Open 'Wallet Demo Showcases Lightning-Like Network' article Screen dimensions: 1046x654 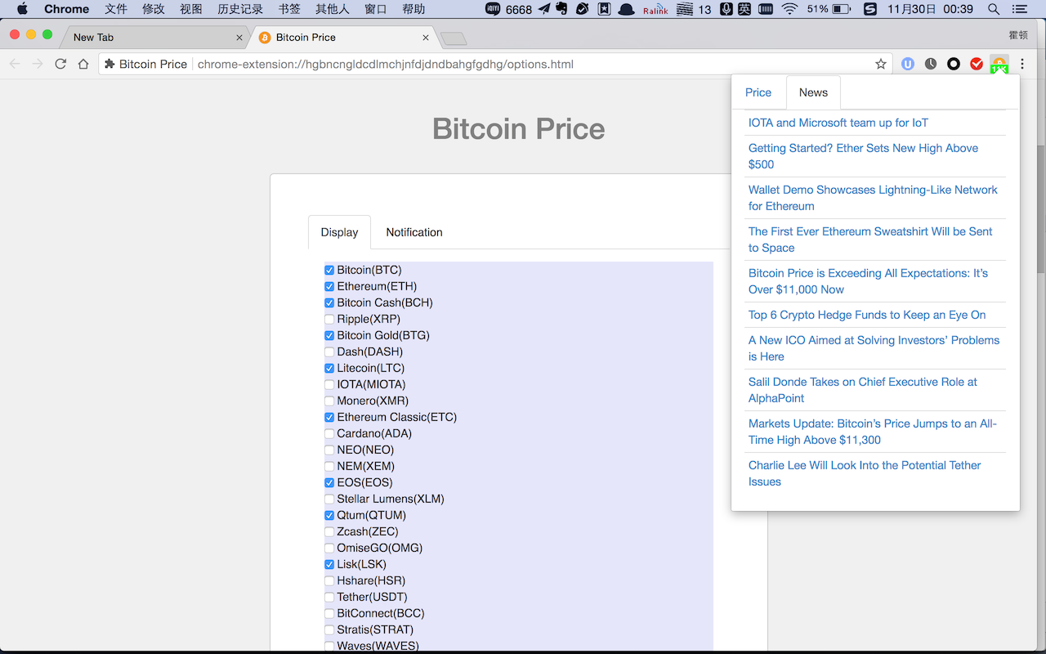tap(873, 198)
